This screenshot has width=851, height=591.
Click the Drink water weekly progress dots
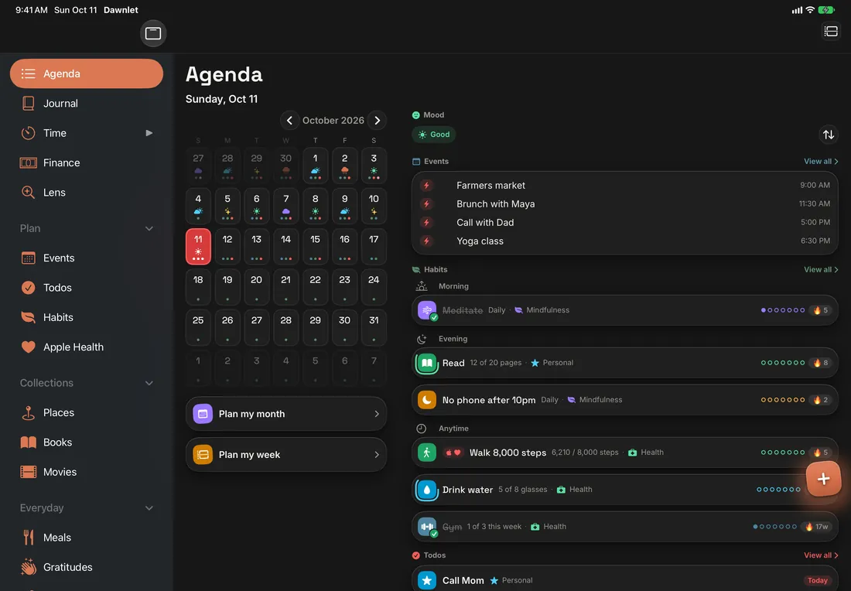(778, 490)
